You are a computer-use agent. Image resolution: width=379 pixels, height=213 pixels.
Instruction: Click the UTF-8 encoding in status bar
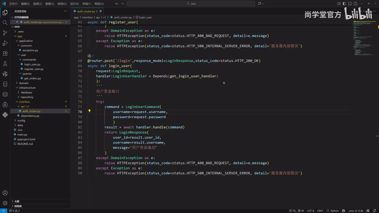tap(311, 211)
